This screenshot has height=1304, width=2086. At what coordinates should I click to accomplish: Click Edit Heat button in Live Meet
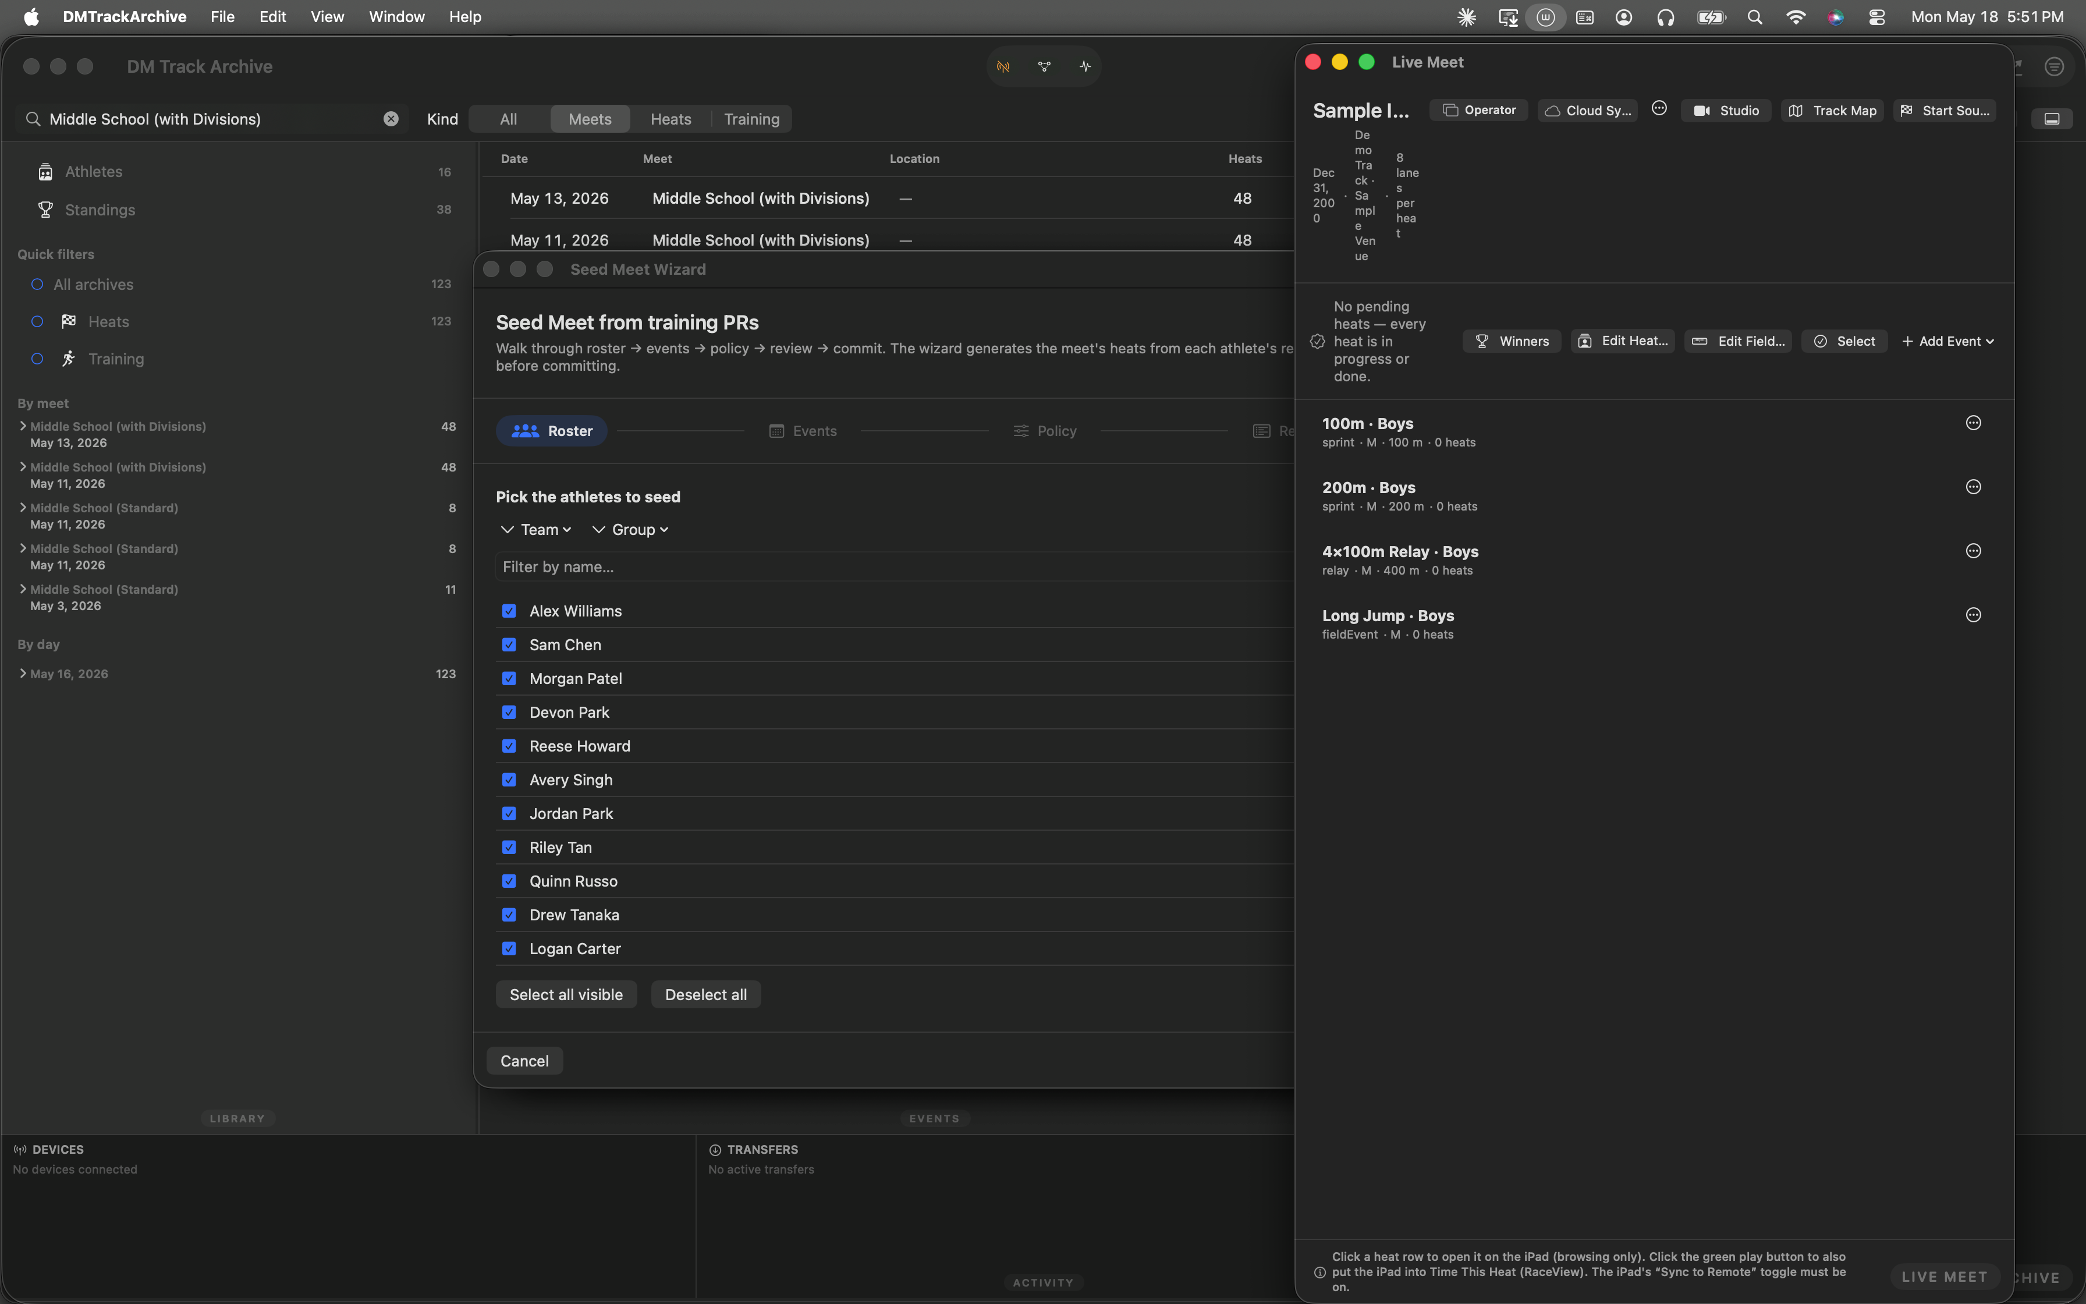(x=1622, y=342)
